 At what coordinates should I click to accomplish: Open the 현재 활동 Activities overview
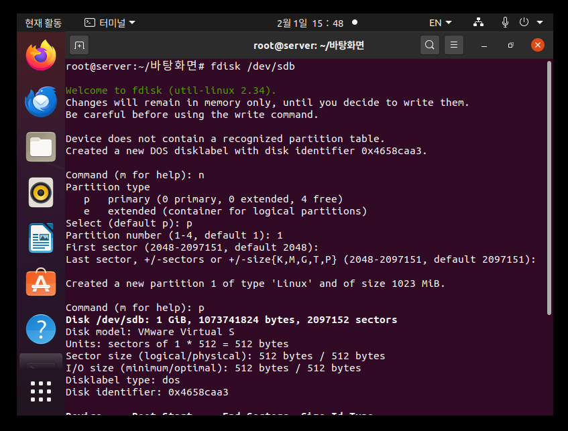43,21
